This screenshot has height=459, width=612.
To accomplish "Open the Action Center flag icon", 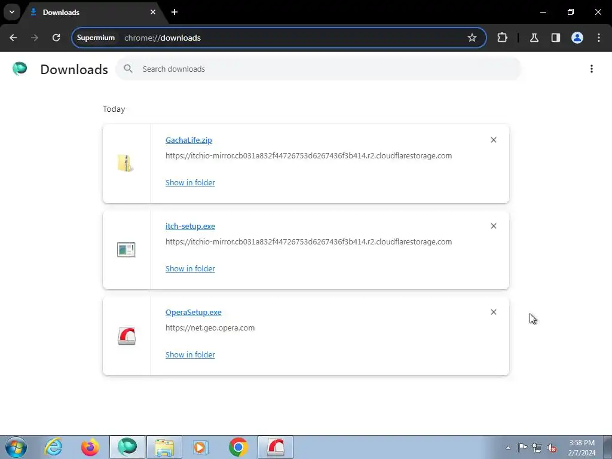I will (522, 448).
